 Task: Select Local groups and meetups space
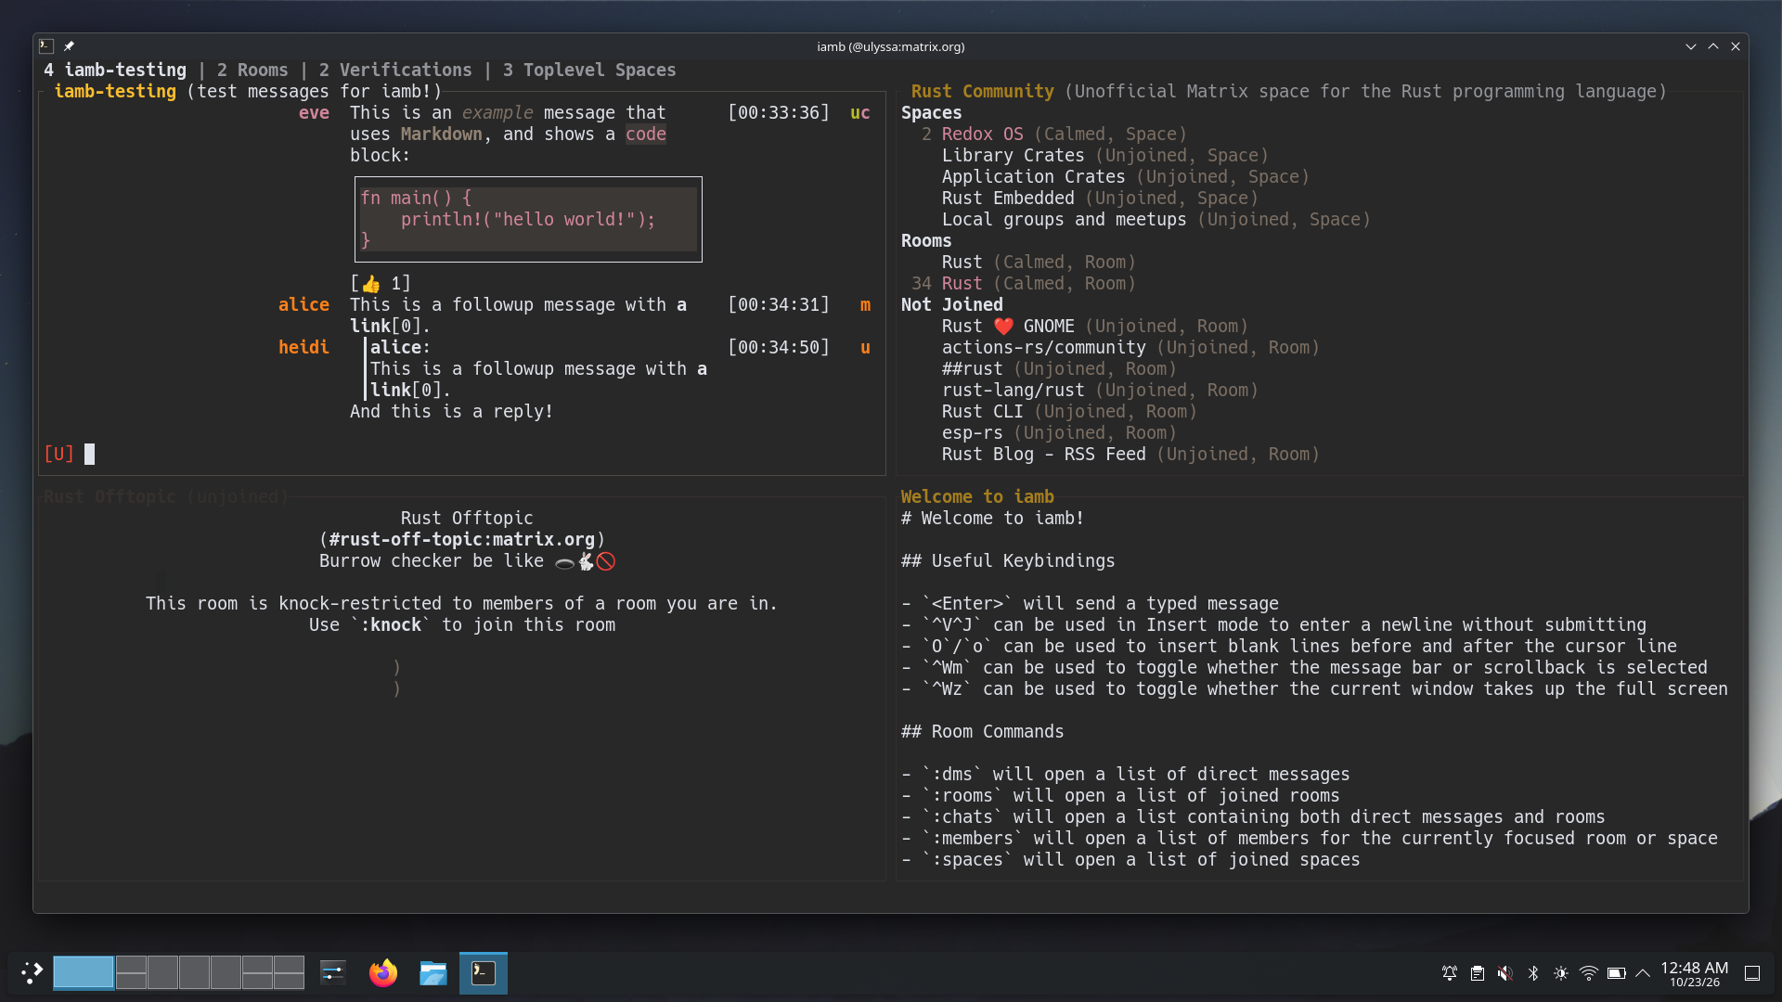pyautogui.click(x=1065, y=219)
